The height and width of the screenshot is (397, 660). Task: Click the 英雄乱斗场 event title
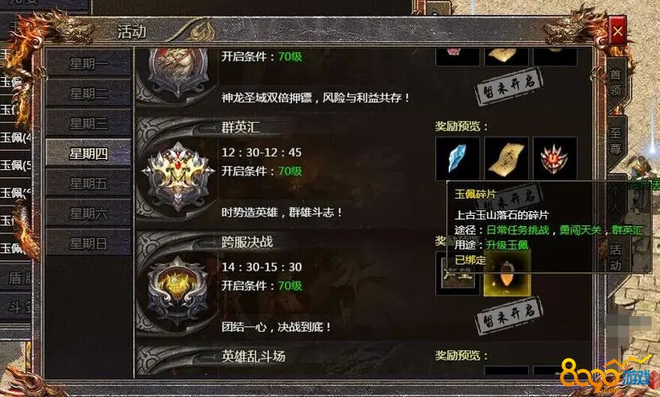pyautogui.click(x=253, y=357)
